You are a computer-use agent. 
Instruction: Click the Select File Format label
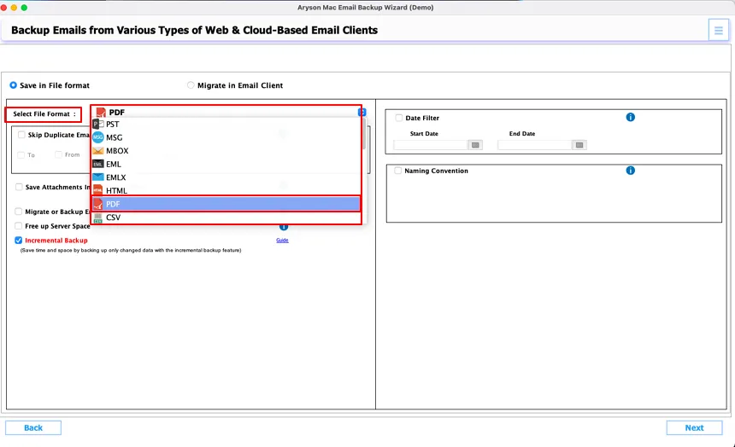(x=44, y=114)
